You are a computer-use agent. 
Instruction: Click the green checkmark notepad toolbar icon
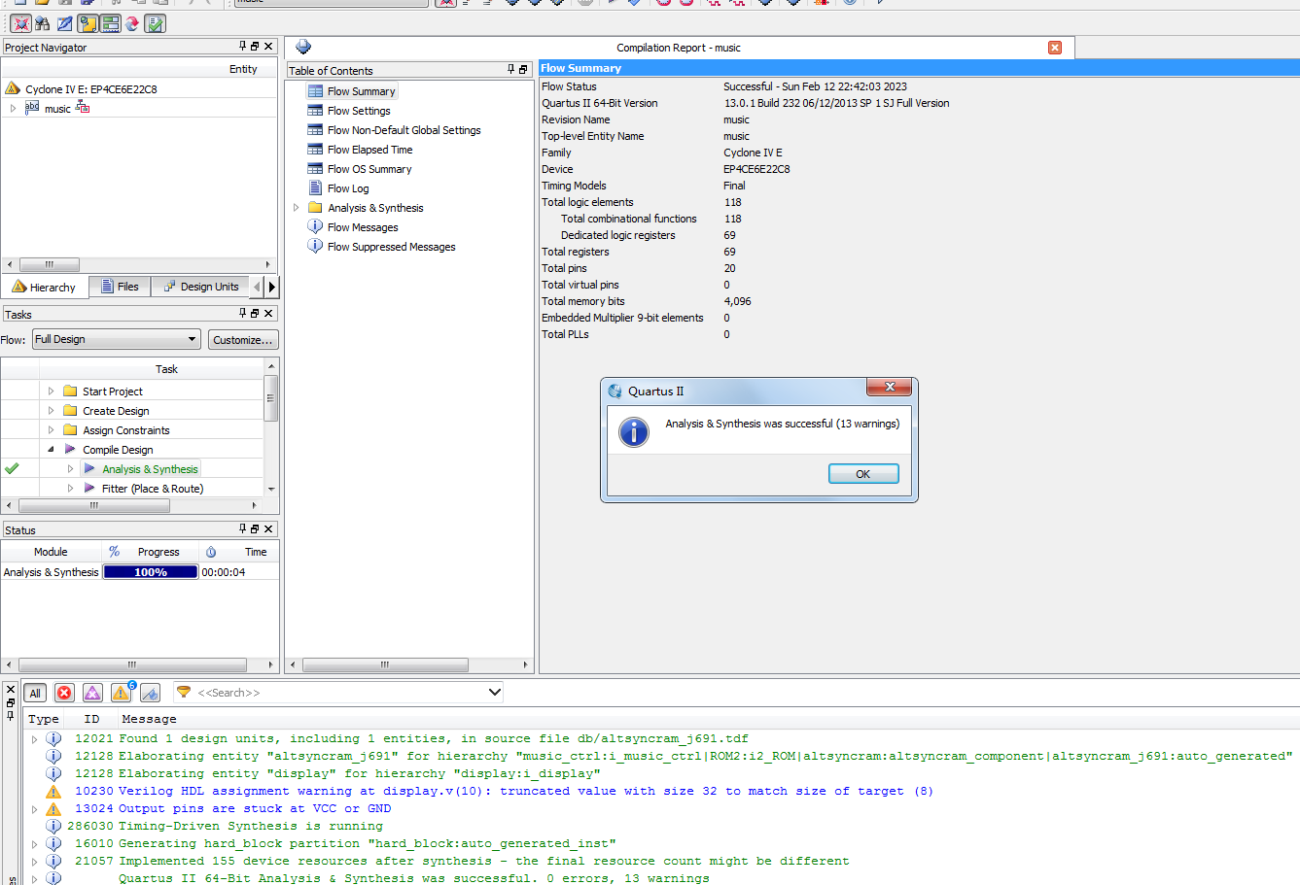pyautogui.click(x=155, y=23)
